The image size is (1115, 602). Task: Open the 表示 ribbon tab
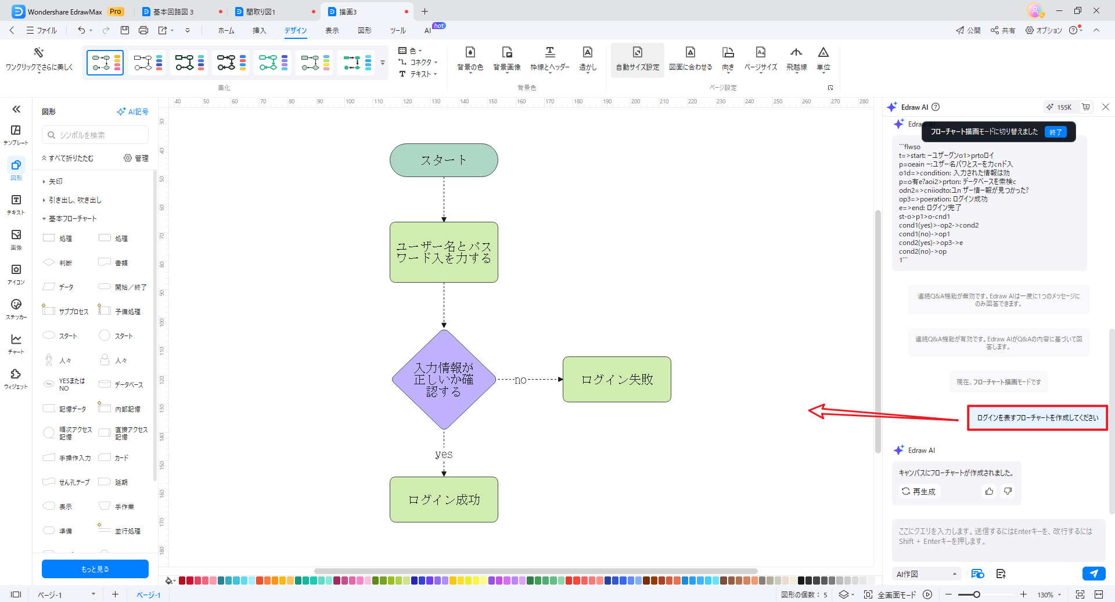point(332,30)
